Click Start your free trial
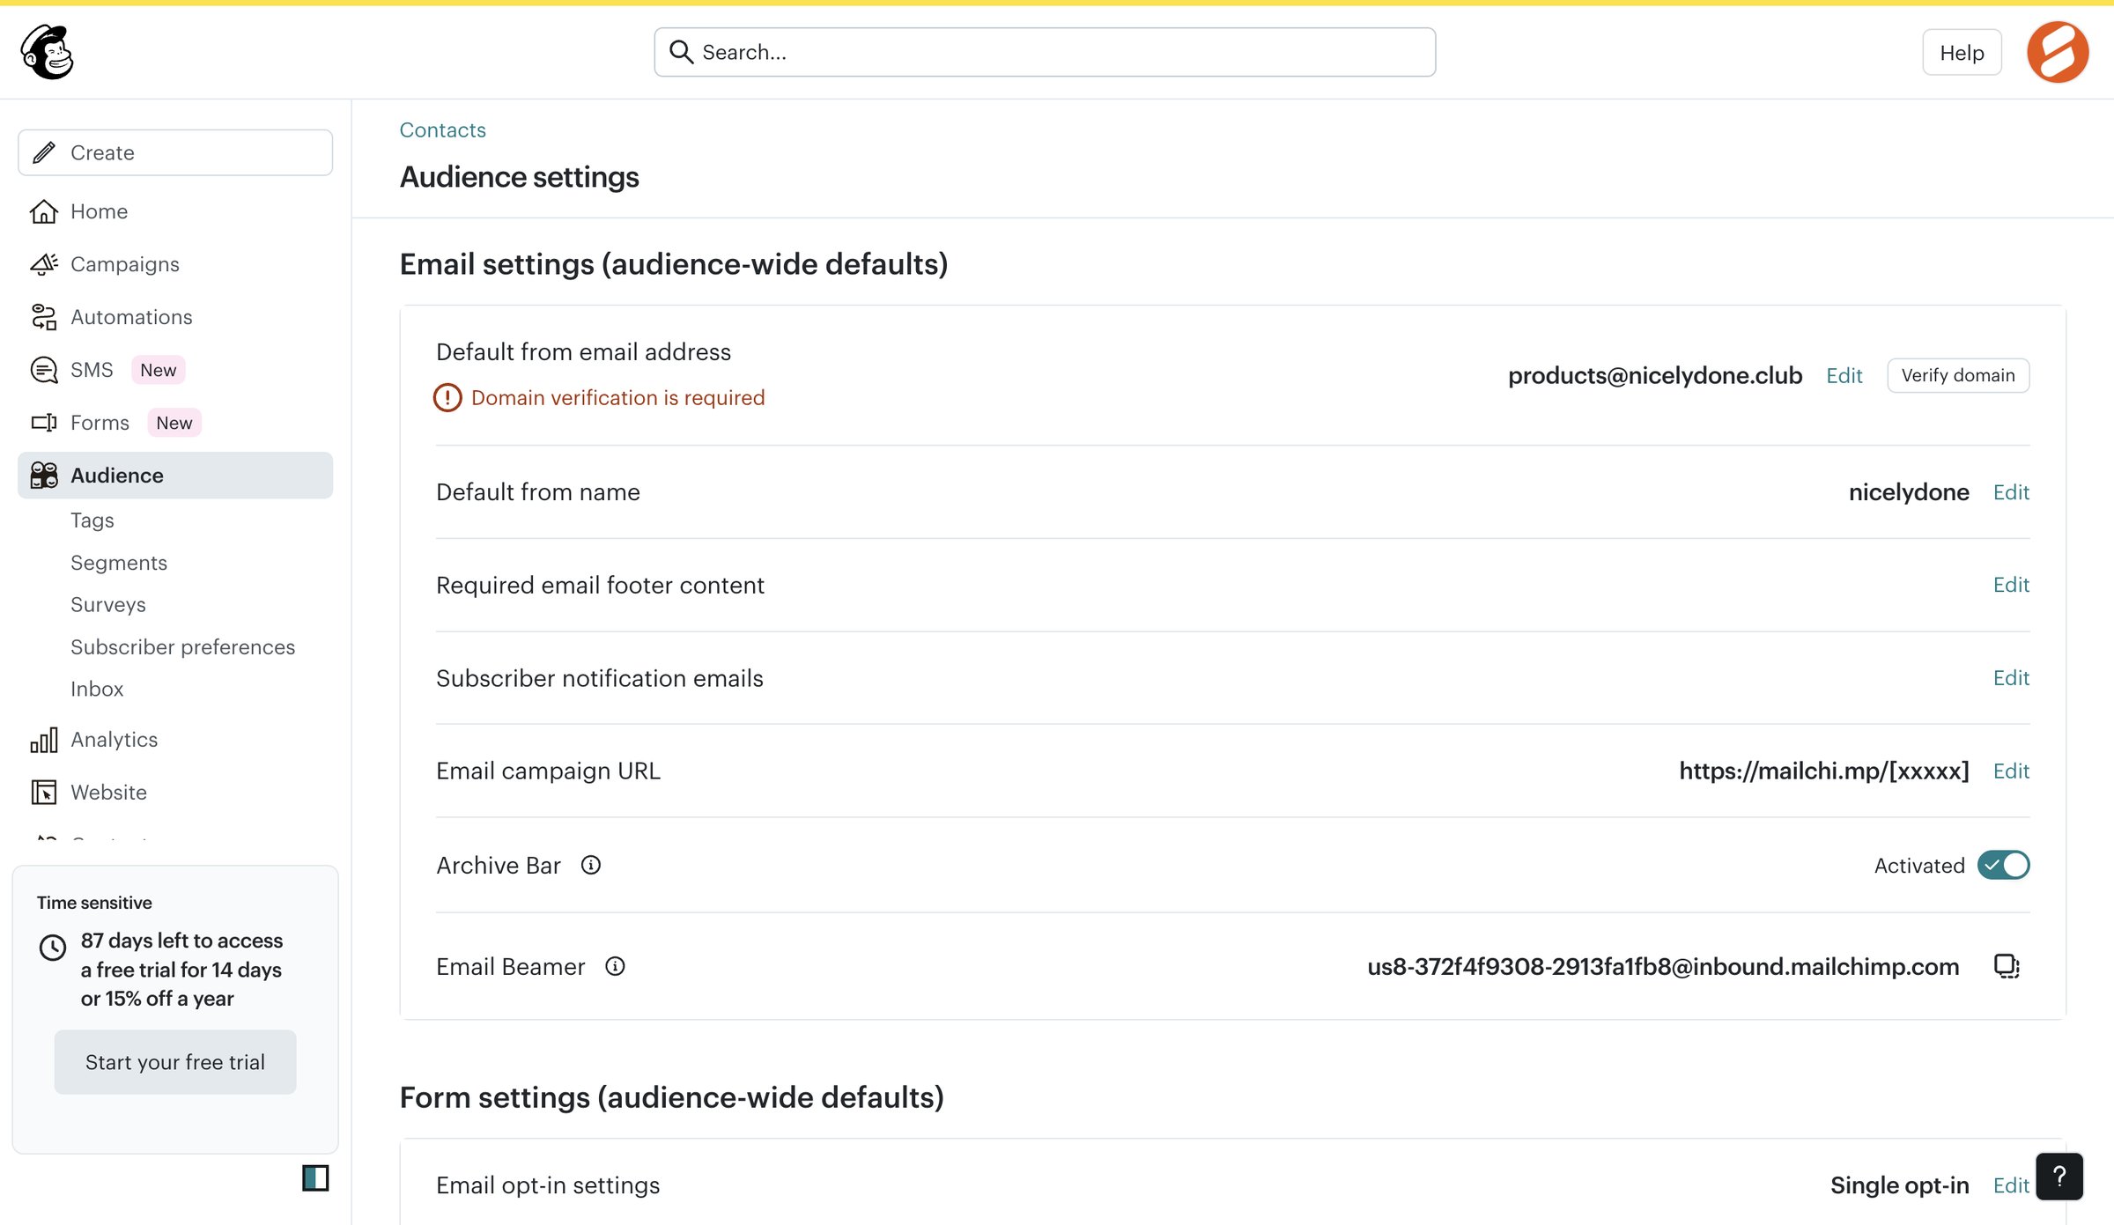This screenshot has width=2114, height=1225. point(175,1062)
